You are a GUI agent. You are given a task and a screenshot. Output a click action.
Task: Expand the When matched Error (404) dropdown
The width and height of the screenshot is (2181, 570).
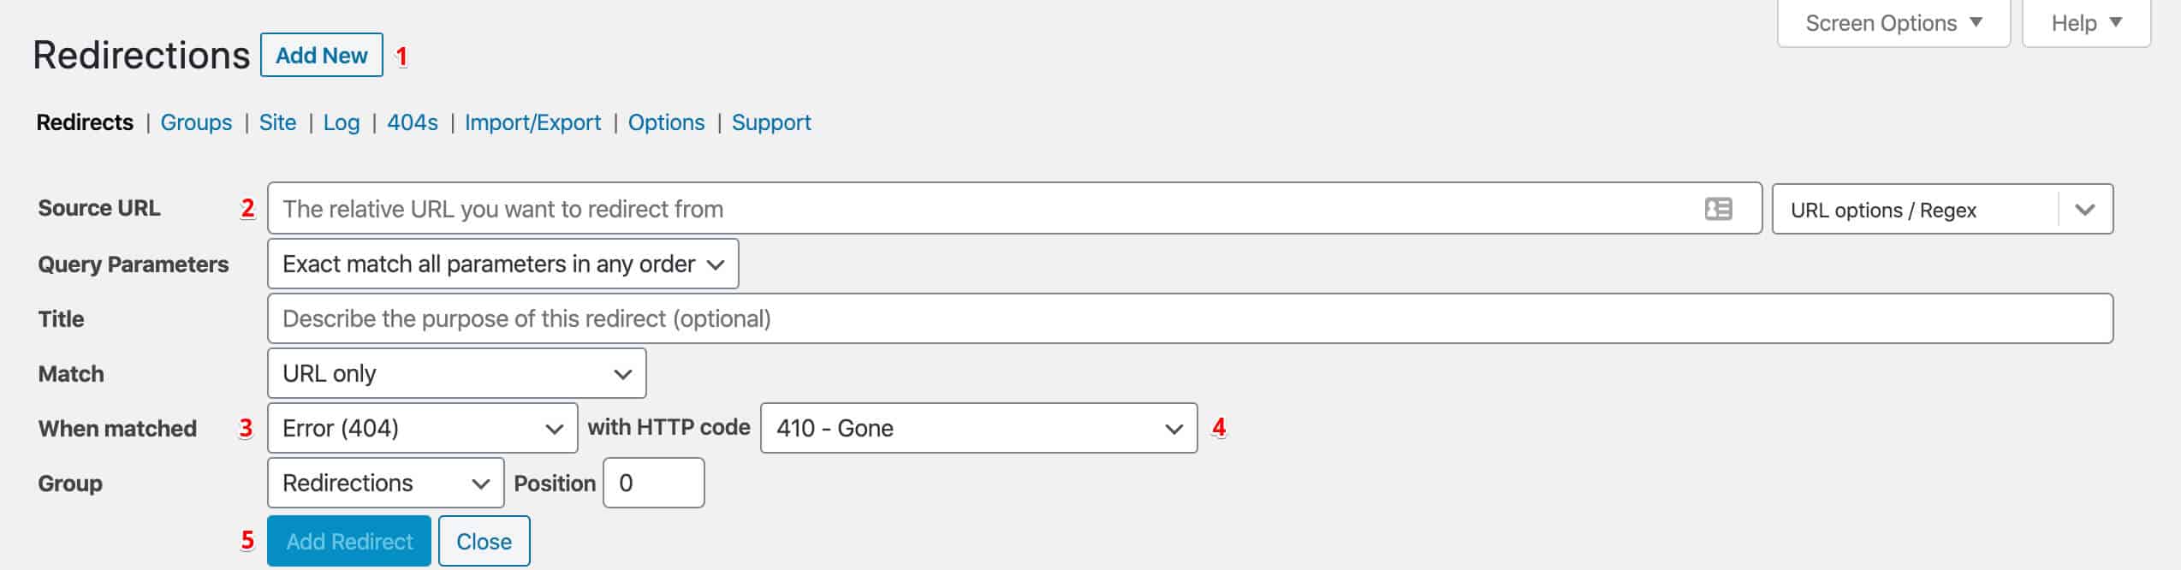click(422, 429)
